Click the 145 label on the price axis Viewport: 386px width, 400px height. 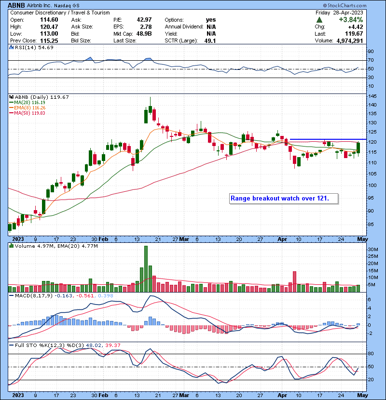click(372, 96)
